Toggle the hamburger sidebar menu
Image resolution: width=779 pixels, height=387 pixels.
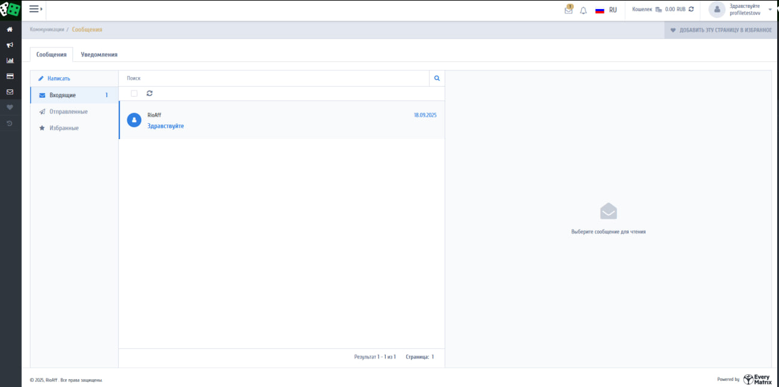click(35, 9)
